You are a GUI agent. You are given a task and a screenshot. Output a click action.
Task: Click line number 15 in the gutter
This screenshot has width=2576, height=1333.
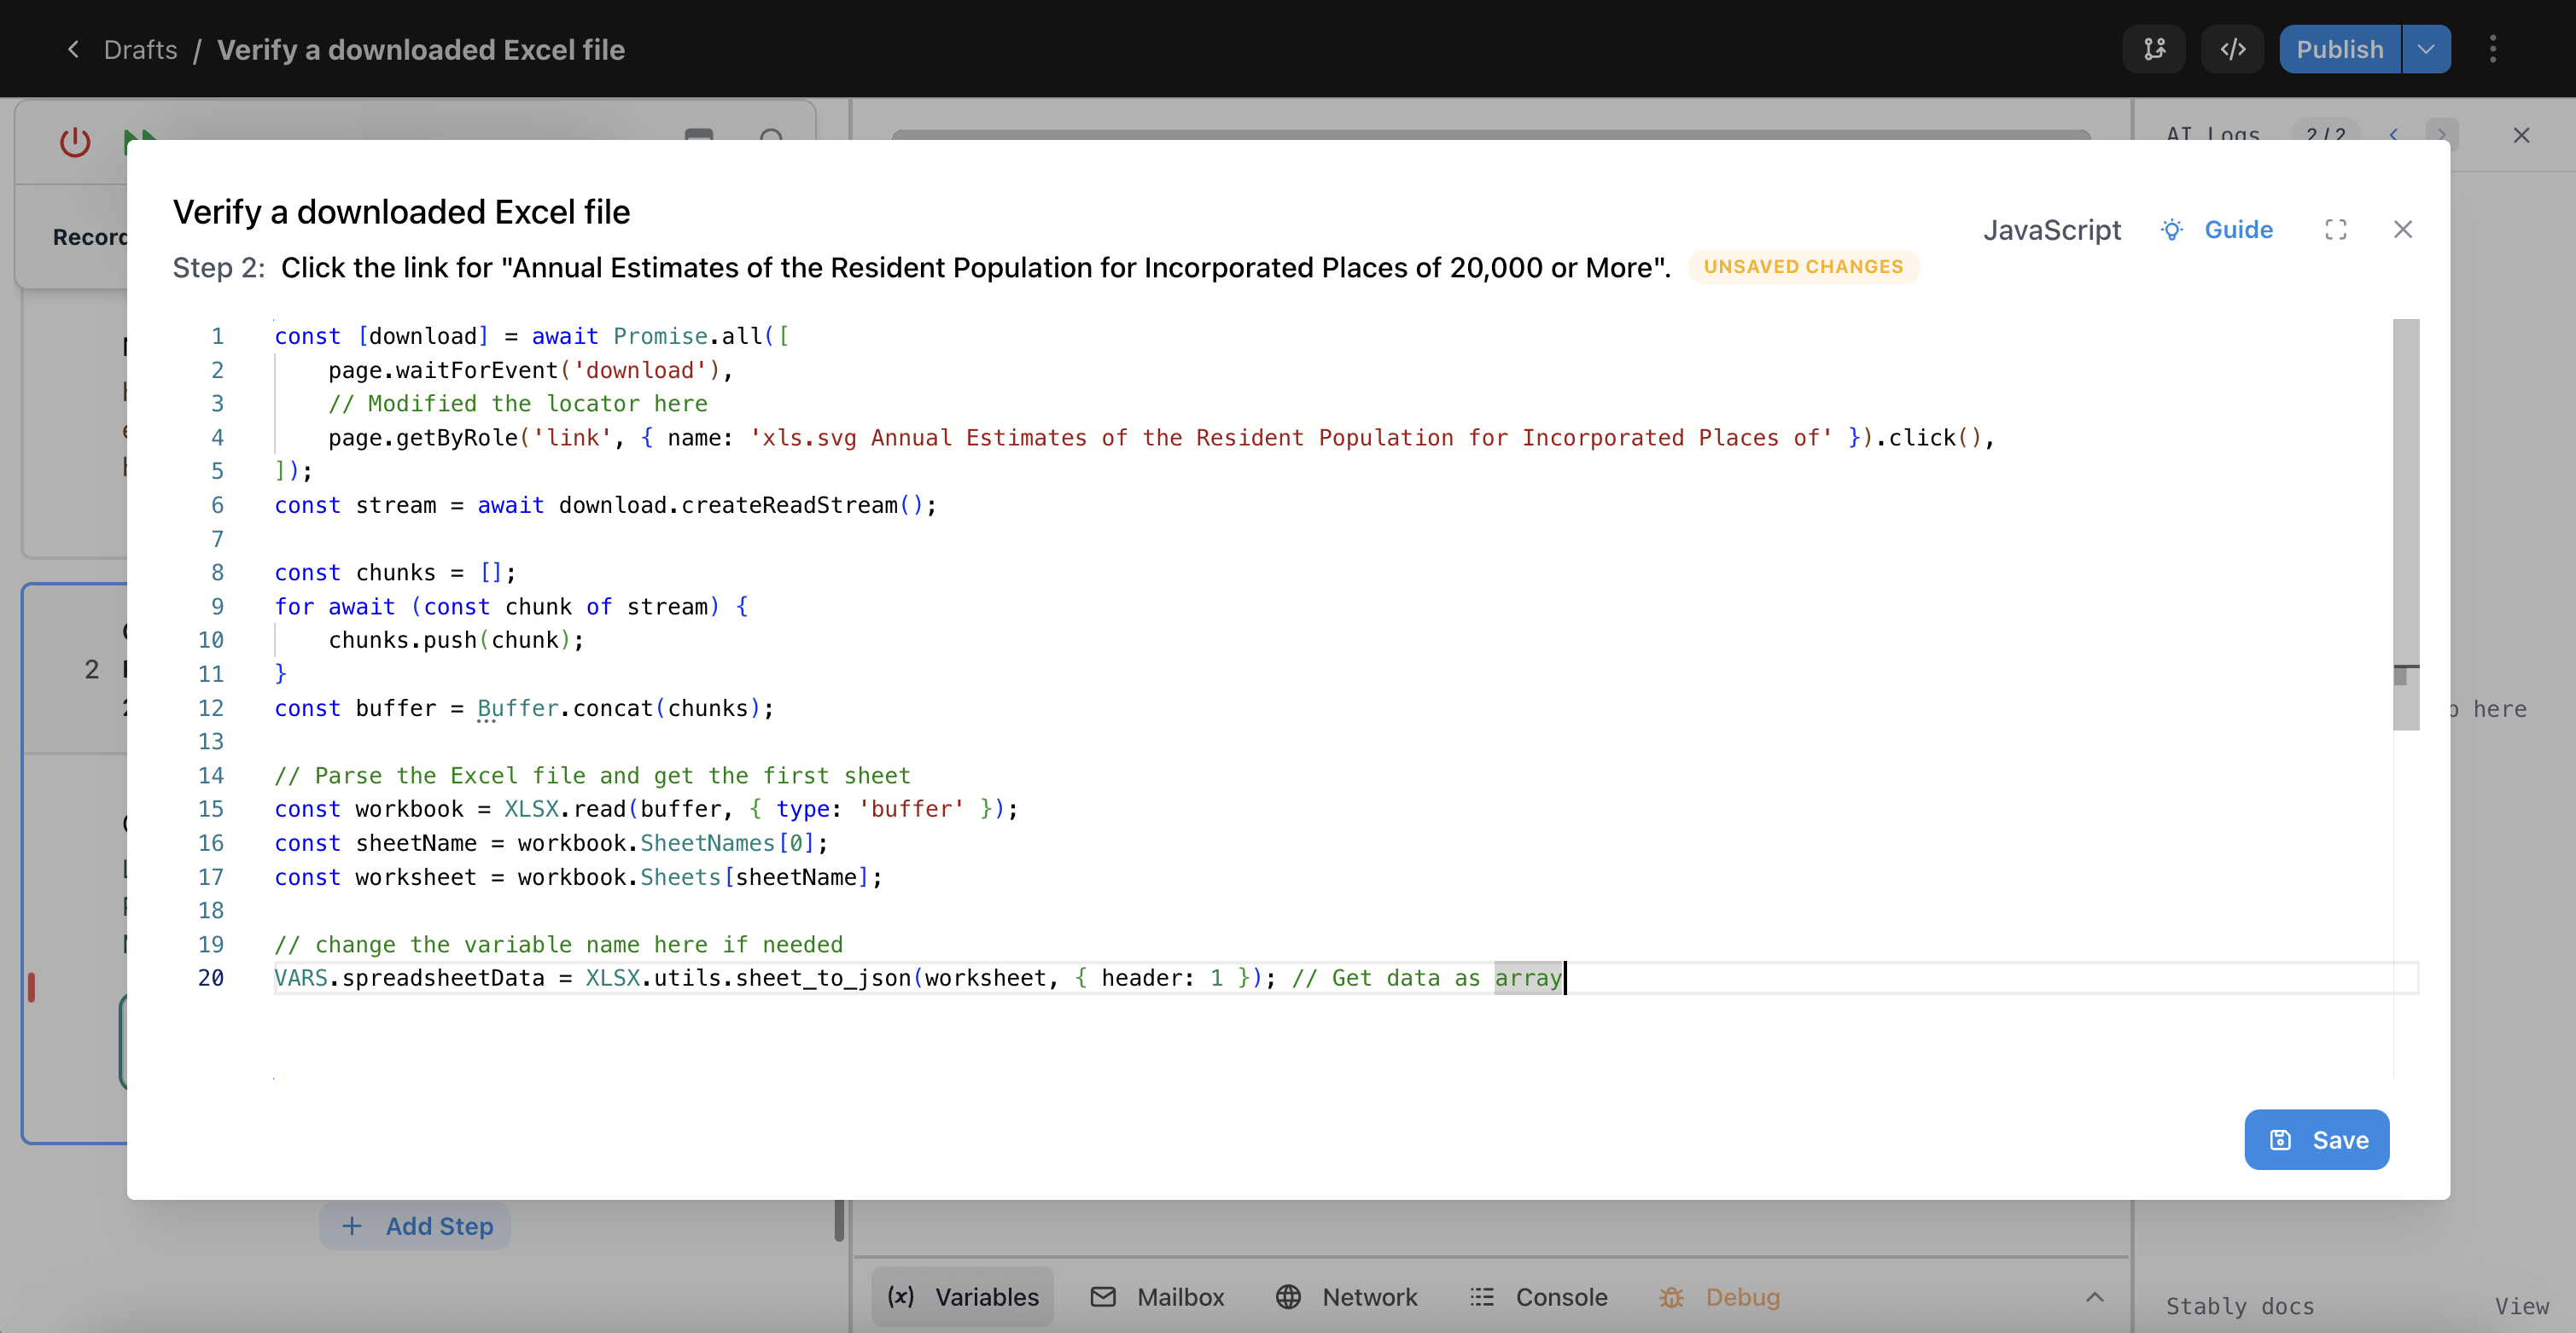[211, 809]
